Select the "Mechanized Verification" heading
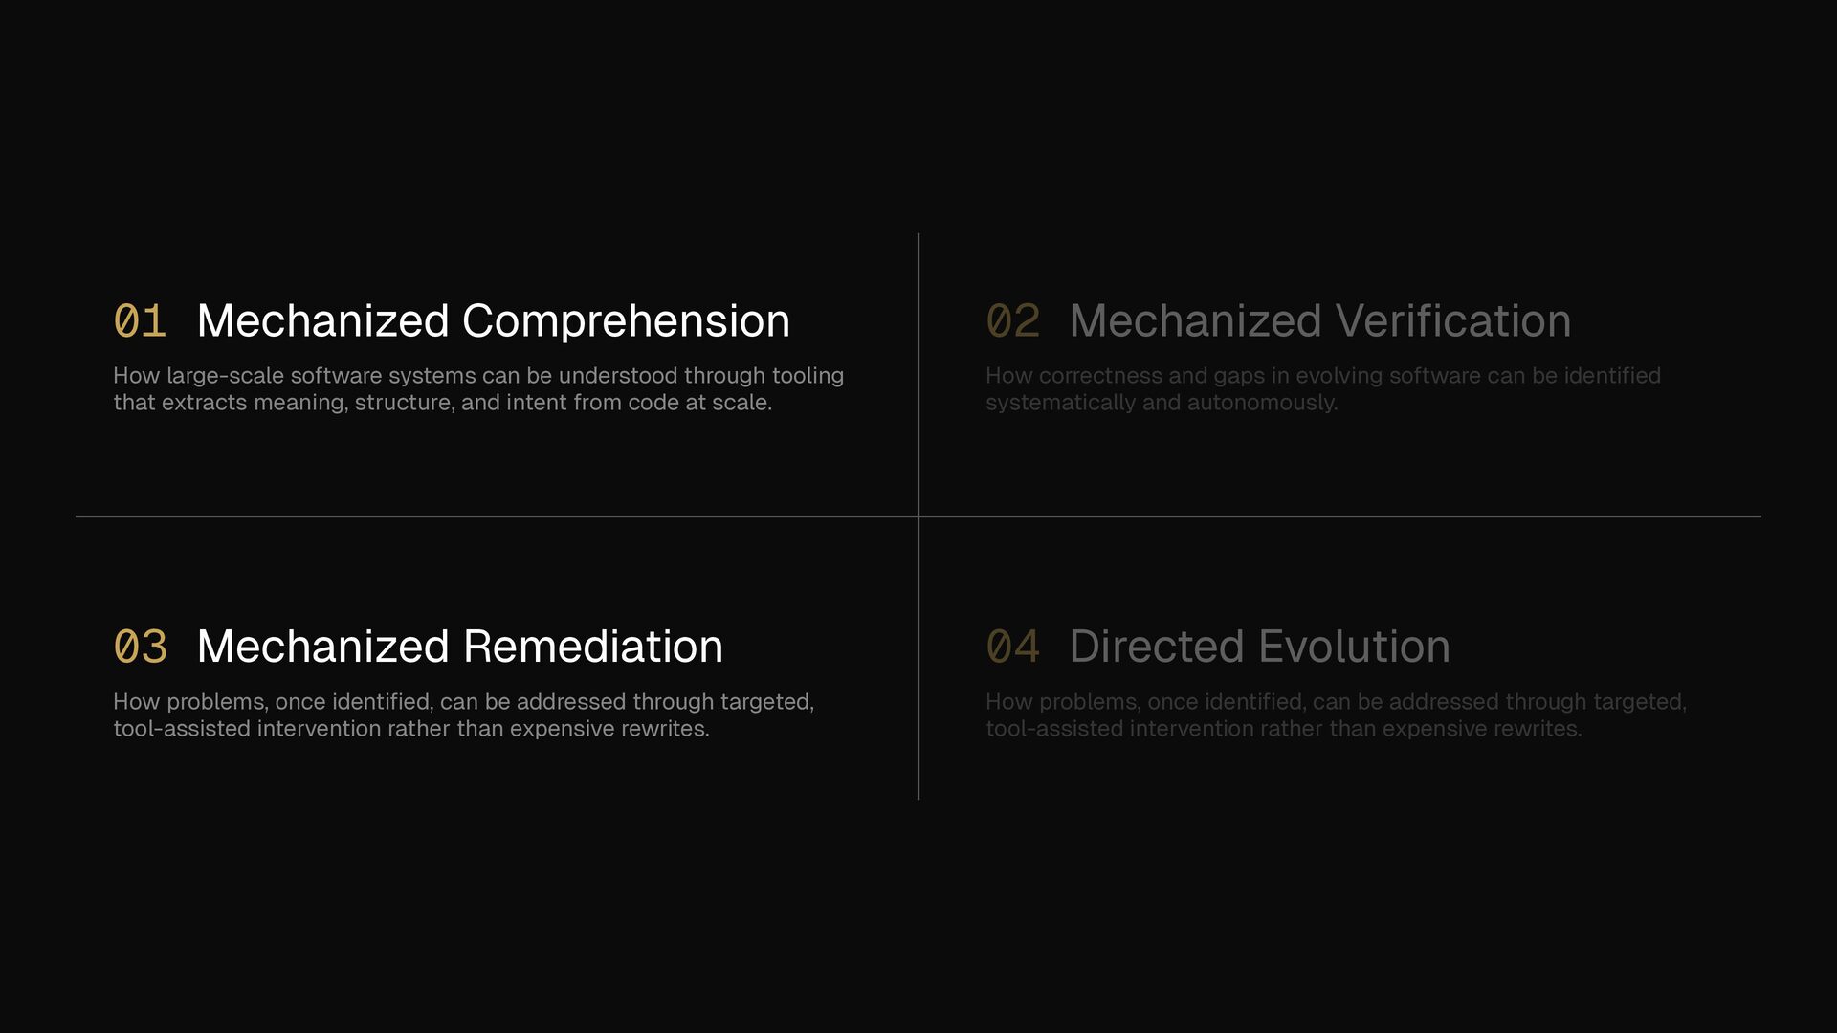Viewport: 1837px width, 1033px height. pos(1319,321)
